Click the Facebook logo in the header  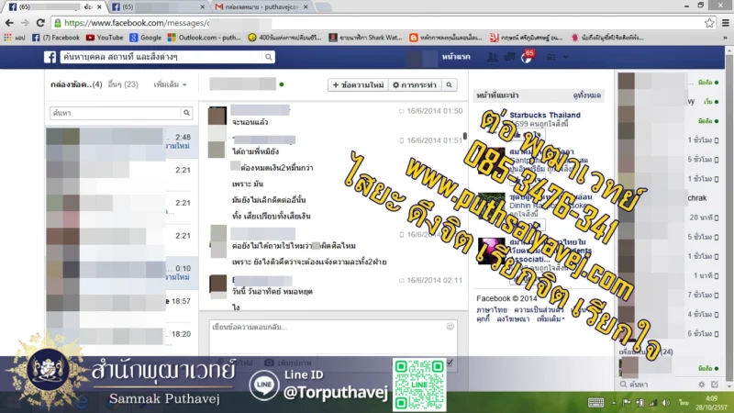(x=50, y=57)
